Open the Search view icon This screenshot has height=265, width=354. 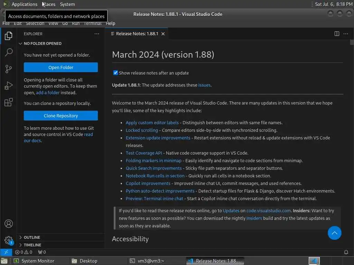tap(8, 52)
